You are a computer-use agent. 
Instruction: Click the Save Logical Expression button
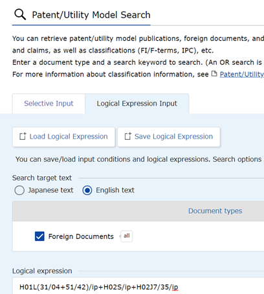coord(169,137)
